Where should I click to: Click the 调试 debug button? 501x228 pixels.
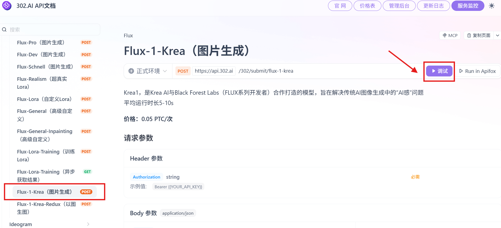(439, 71)
